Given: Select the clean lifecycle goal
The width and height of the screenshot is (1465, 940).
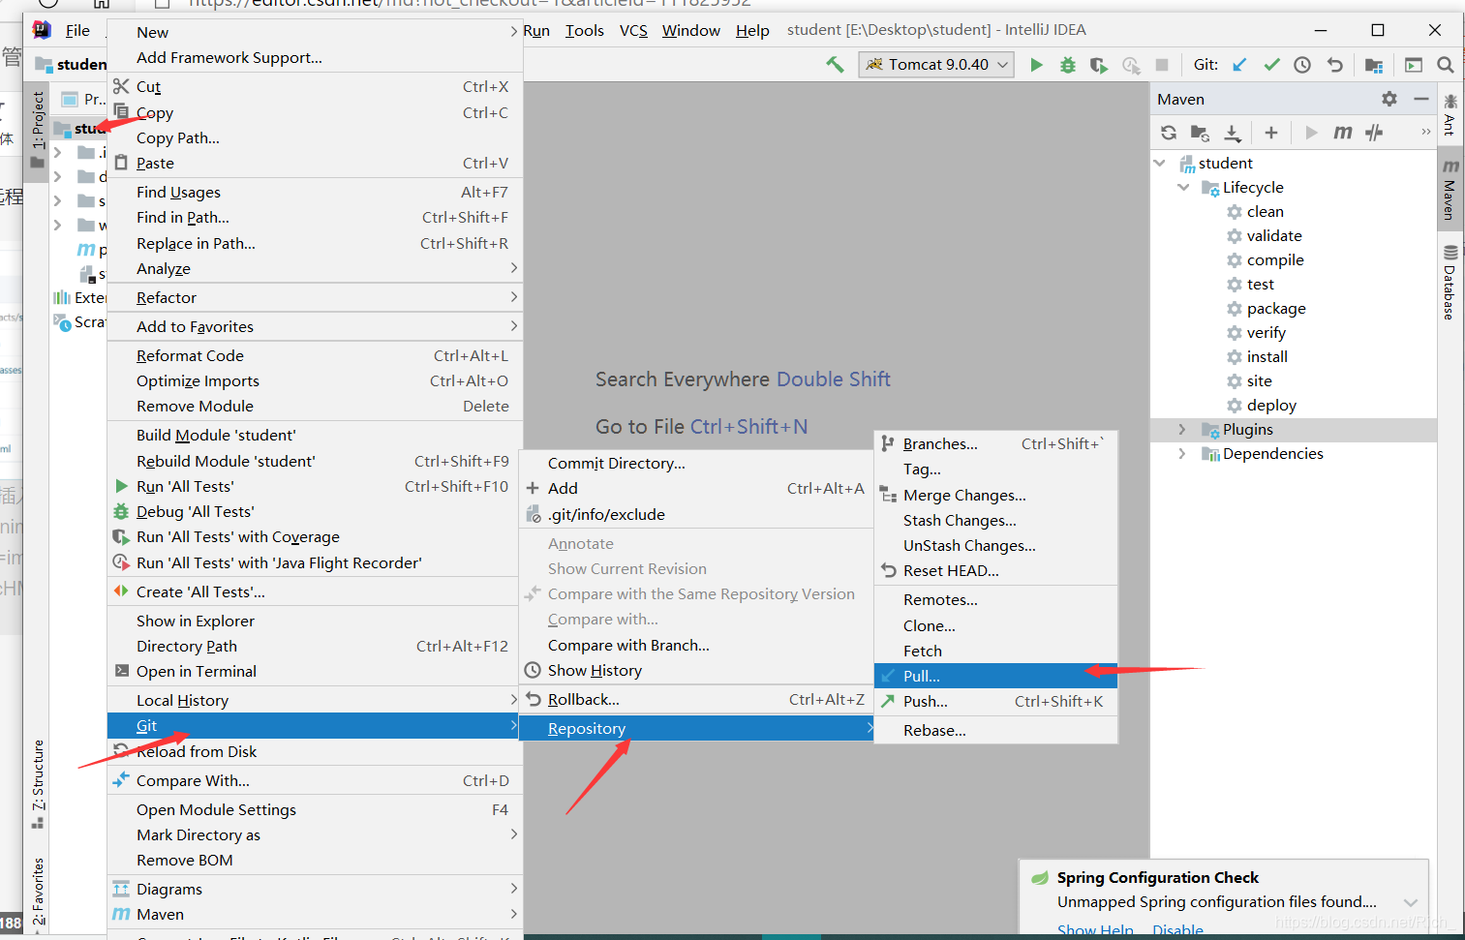Looking at the screenshot, I should (x=1265, y=211).
